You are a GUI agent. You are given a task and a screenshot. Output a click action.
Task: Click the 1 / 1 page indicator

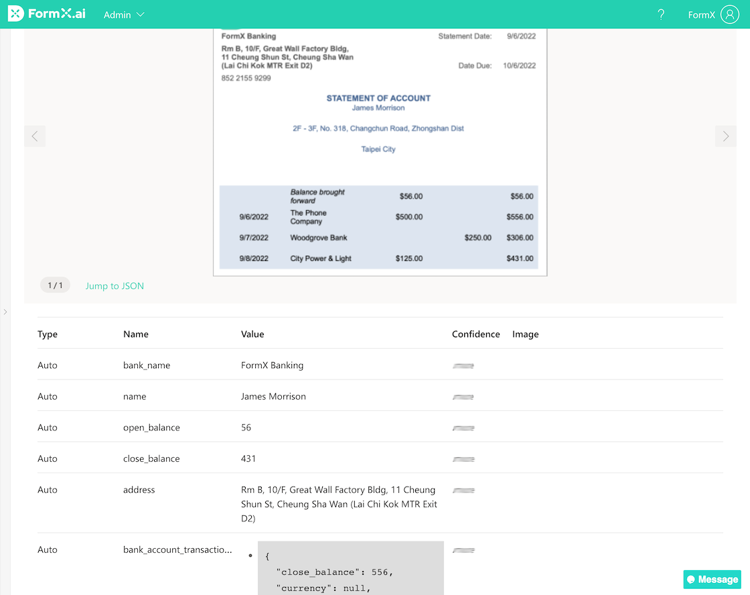[55, 285]
